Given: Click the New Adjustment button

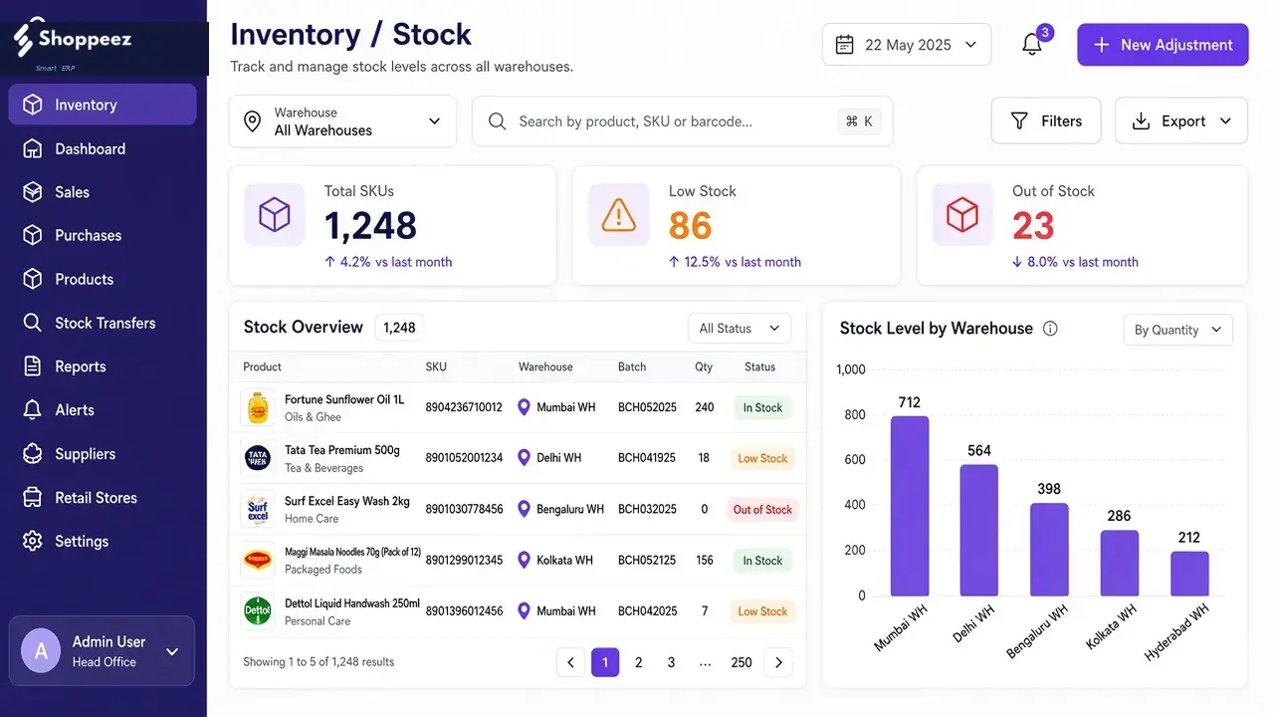Looking at the screenshot, I should [1163, 45].
